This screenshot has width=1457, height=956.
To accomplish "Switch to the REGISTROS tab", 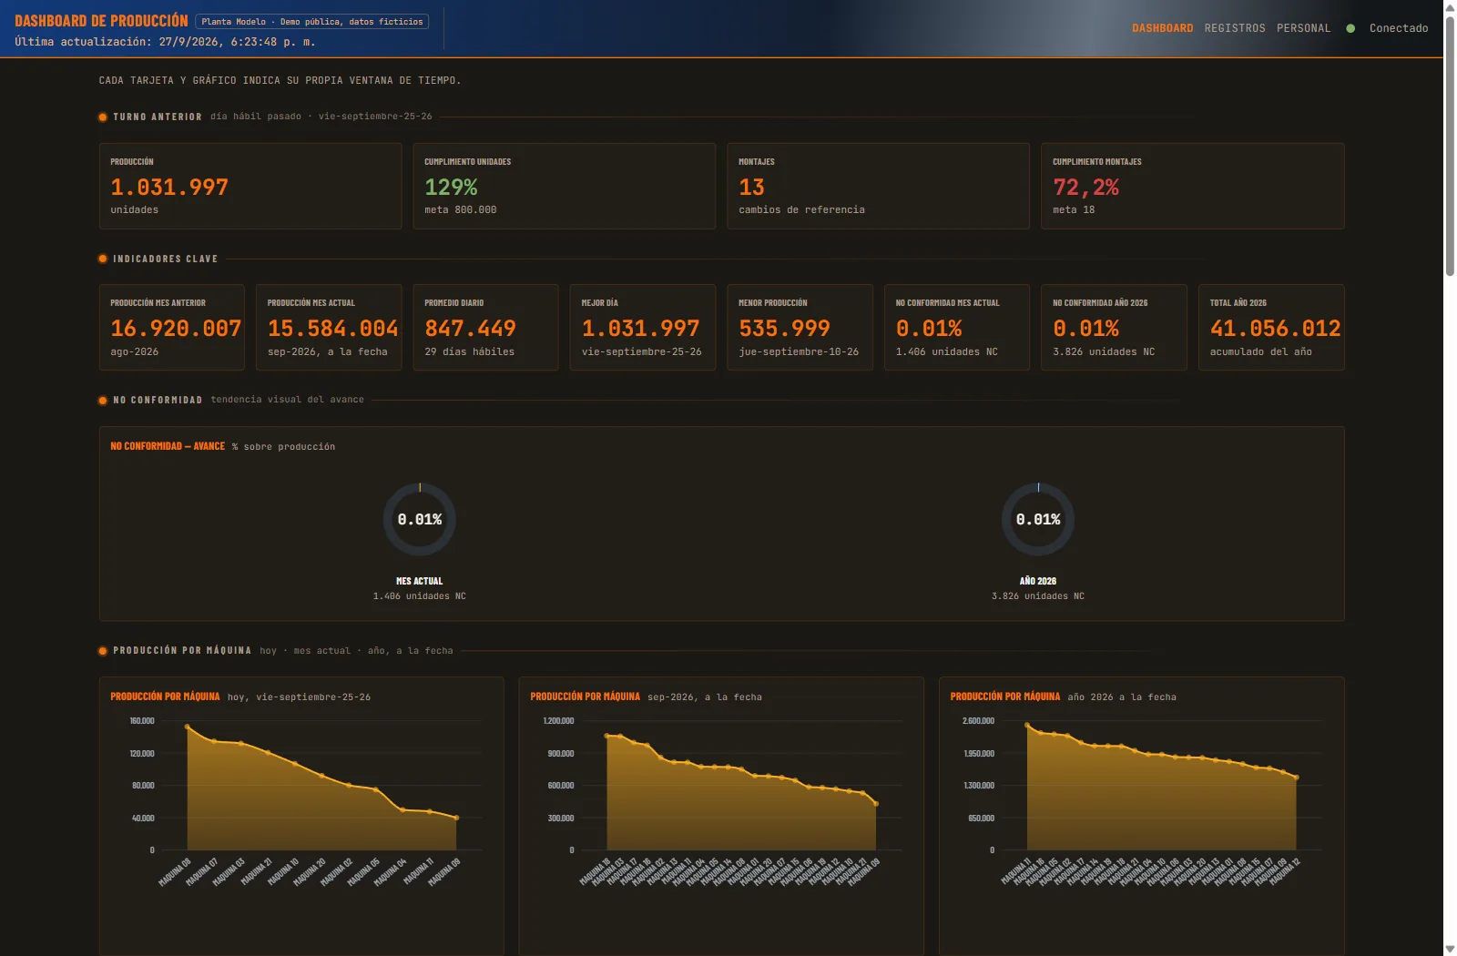I will pos(1235,28).
